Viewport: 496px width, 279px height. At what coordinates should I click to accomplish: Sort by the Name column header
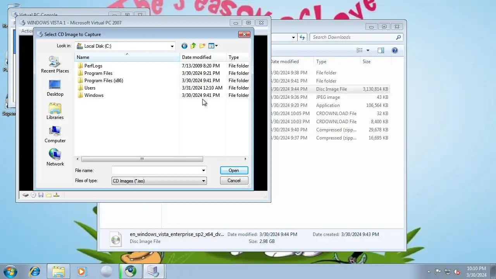(x=127, y=57)
